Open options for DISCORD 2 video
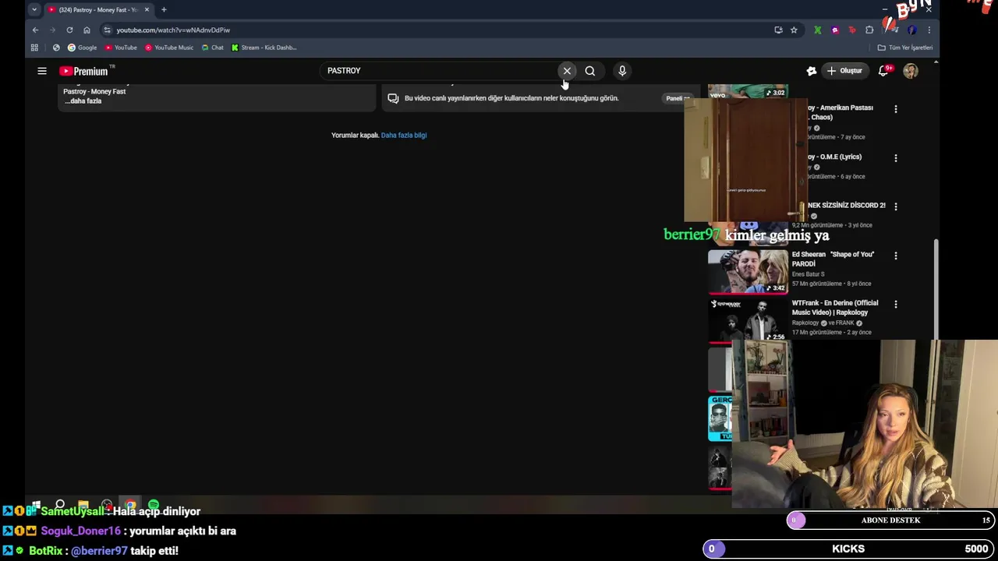This screenshot has width=998, height=561. tap(896, 206)
